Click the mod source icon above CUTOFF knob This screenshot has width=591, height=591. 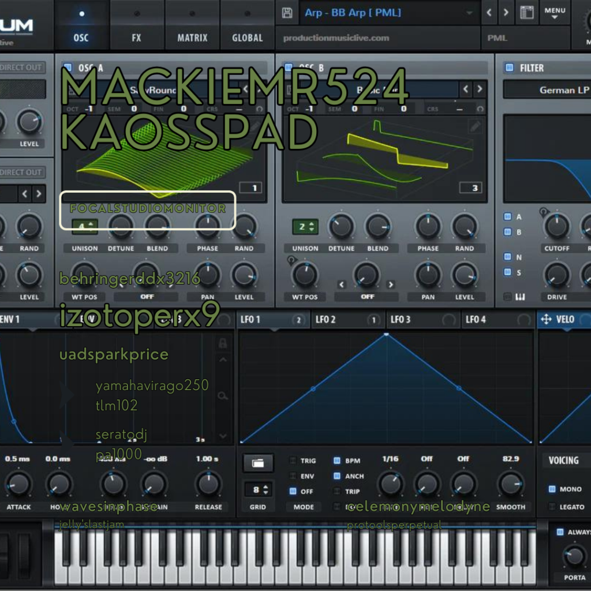[543, 212]
